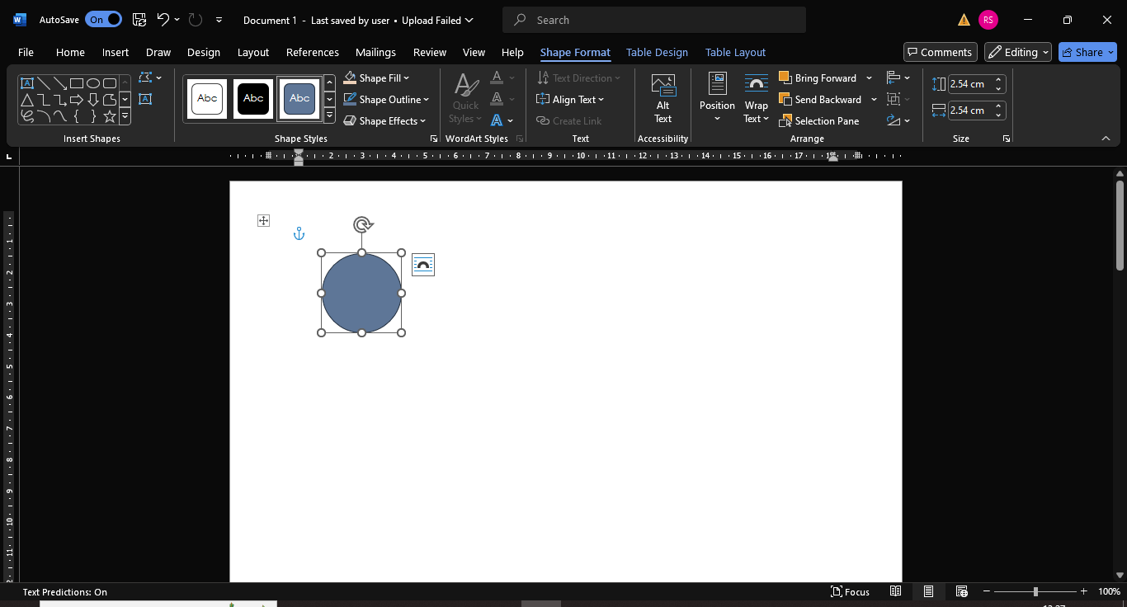Expand the shape styles gallery More arrow
1127x607 pixels.
pyautogui.click(x=329, y=116)
